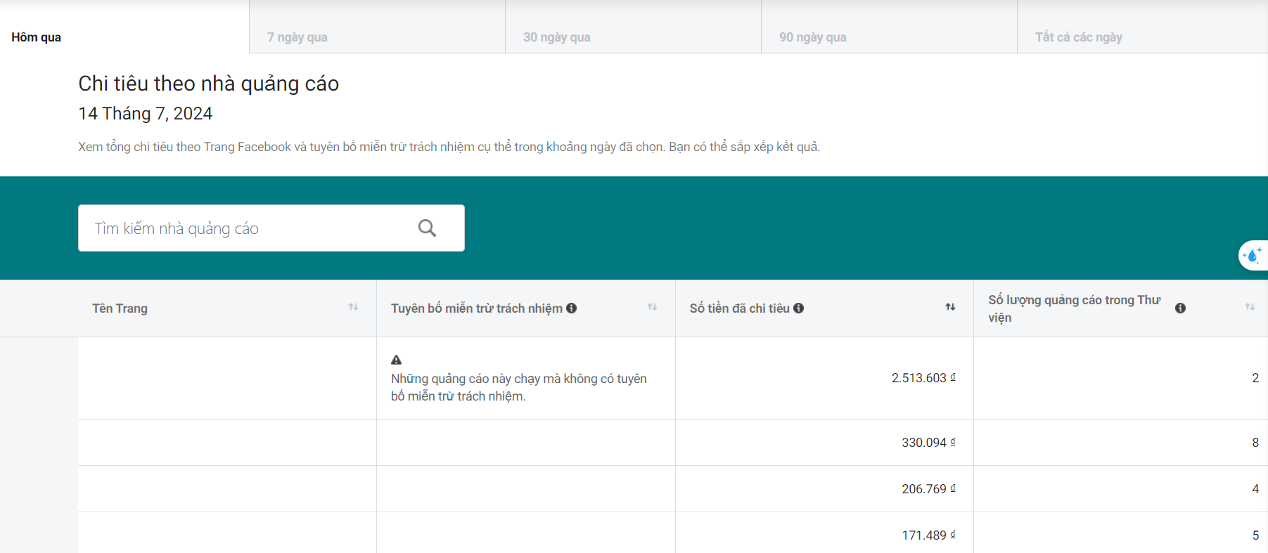Sort by Số lượng quảng cáo column arrows
Viewport: 1268px width, 553px height.
(x=1250, y=307)
